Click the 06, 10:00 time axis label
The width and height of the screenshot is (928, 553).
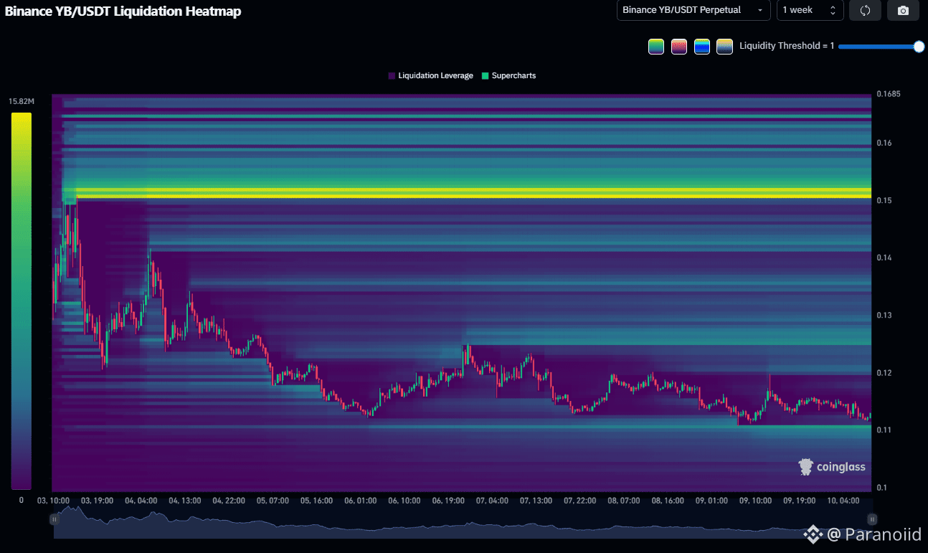404,500
